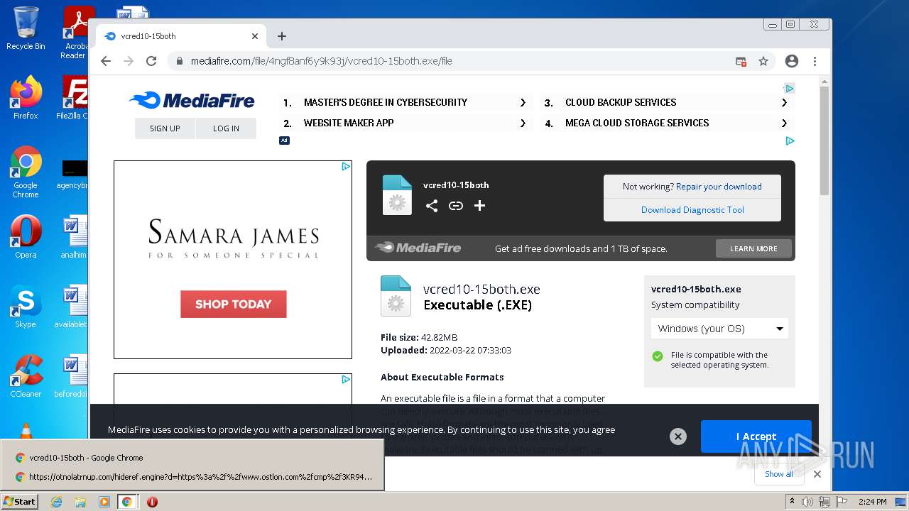The image size is (909, 511).
Task: Bookmark this page with the star icon
Action: (763, 61)
